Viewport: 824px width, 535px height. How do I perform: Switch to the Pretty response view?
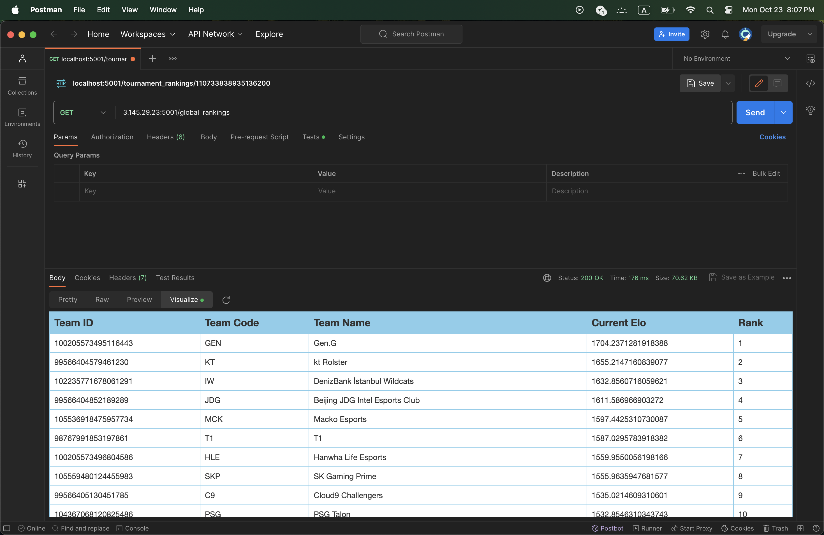pyautogui.click(x=68, y=299)
